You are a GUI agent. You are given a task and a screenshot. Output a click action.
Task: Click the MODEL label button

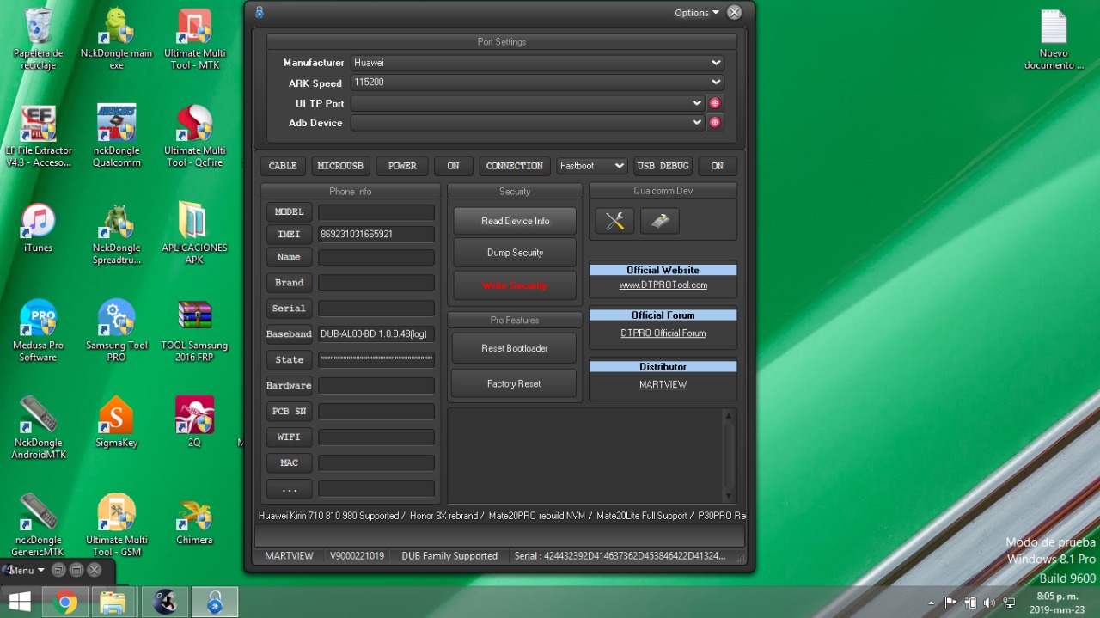tap(289, 211)
